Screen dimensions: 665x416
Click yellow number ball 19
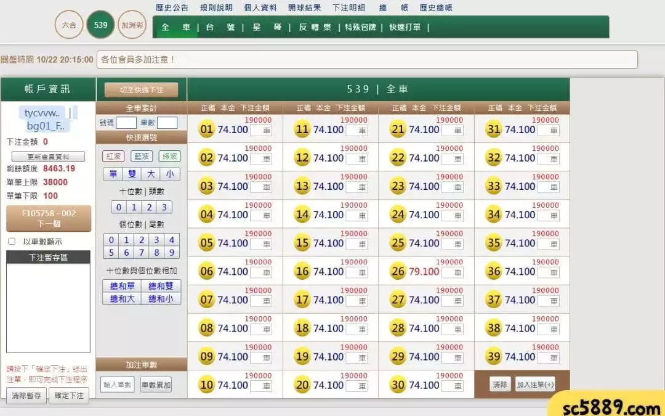click(302, 357)
